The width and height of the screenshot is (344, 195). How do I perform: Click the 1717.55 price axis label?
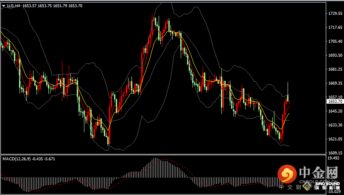tap(335, 27)
